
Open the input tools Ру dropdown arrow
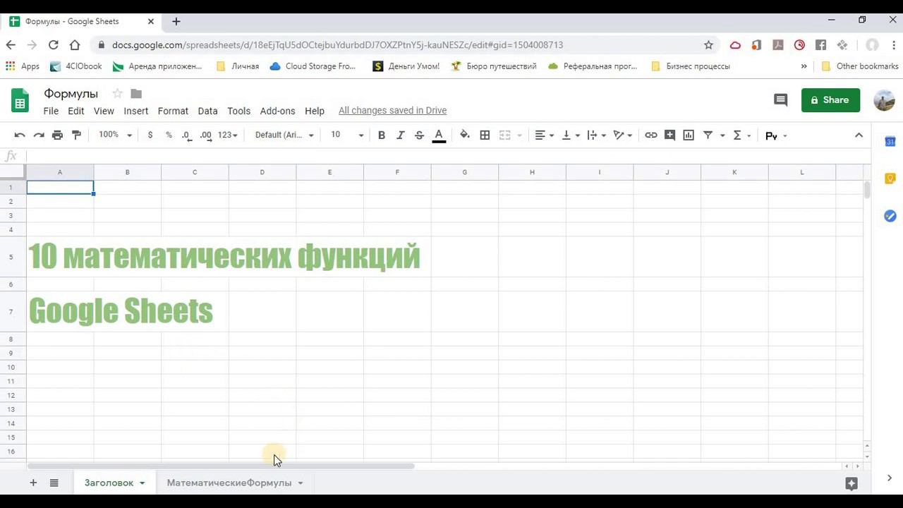click(784, 135)
